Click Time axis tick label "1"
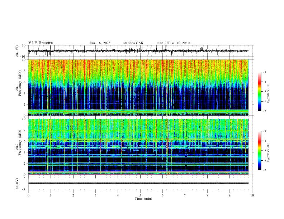Image resolution: width=284 pixels, height=219 pixels. pos(51,195)
